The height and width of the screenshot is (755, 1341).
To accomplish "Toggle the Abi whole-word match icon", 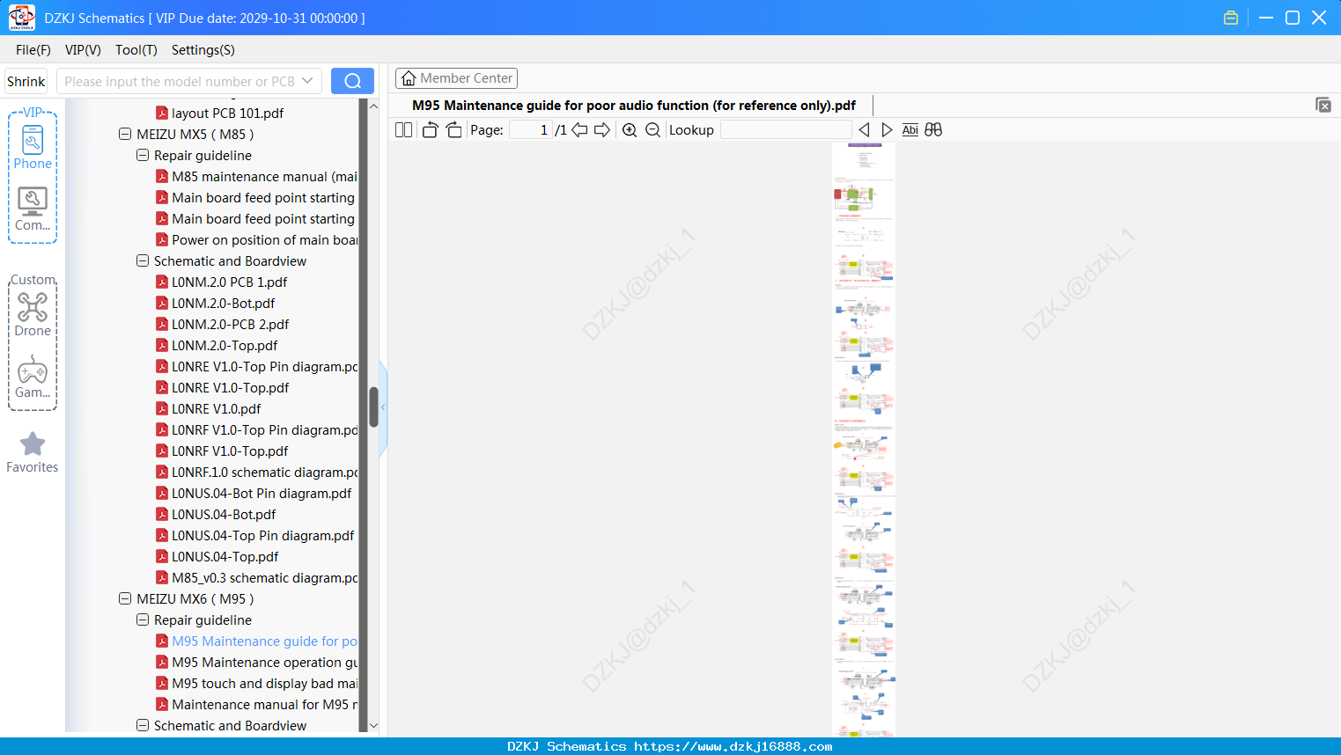I will click(910, 130).
